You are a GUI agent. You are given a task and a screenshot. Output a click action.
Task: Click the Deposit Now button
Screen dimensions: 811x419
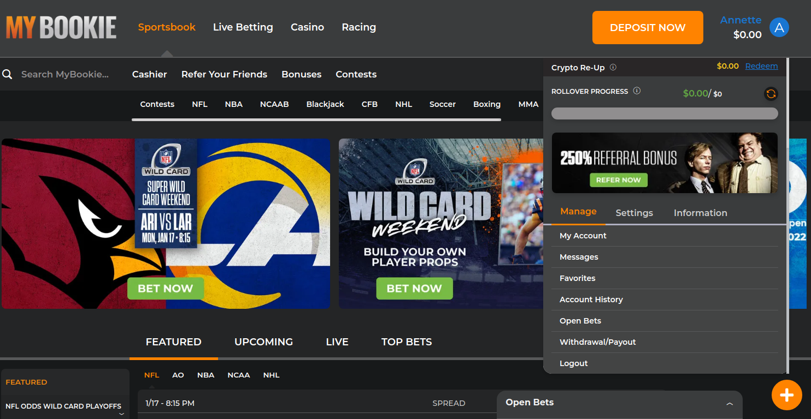[648, 27]
